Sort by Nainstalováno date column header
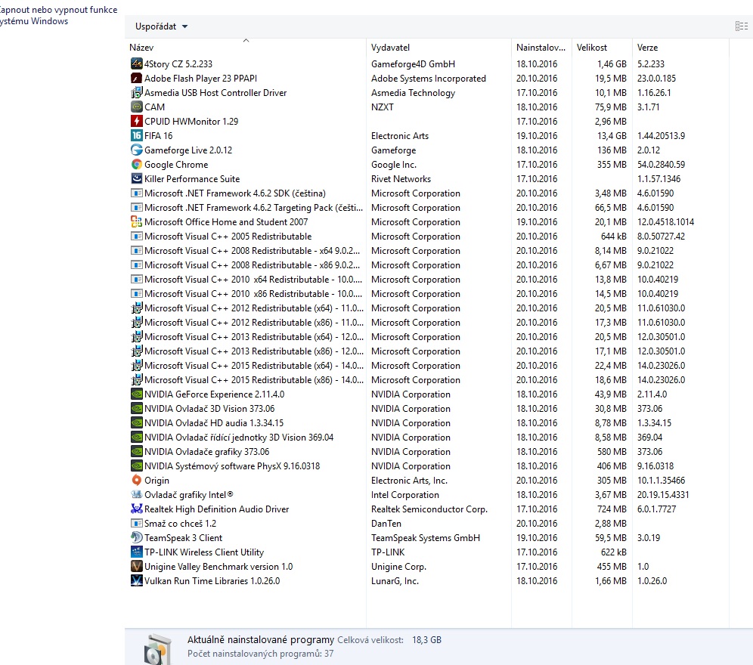This screenshot has width=753, height=665. [x=541, y=48]
